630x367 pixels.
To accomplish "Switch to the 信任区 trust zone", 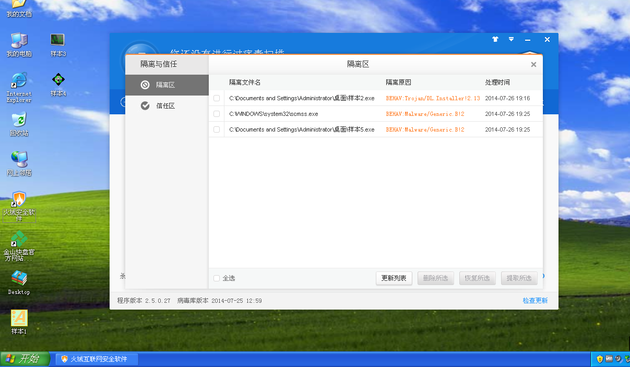I will (x=166, y=105).
